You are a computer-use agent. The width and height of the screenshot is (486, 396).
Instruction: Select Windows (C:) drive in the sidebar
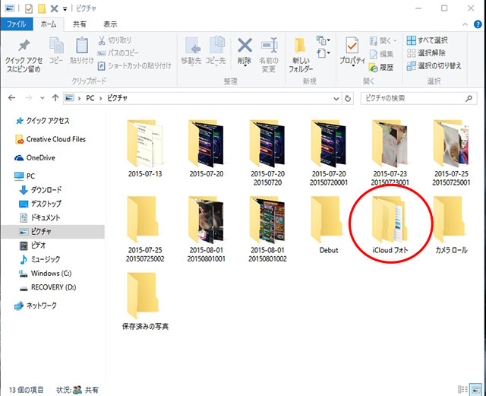46,274
